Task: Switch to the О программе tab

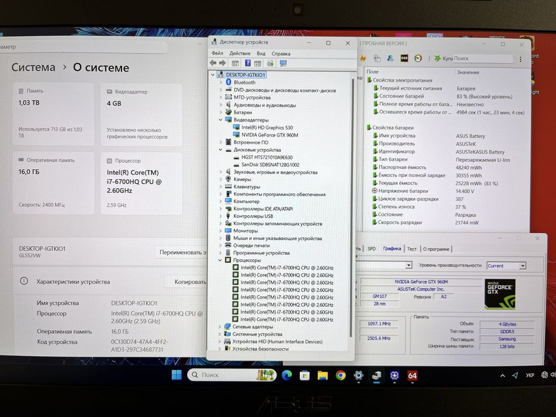Action: point(436,249)
